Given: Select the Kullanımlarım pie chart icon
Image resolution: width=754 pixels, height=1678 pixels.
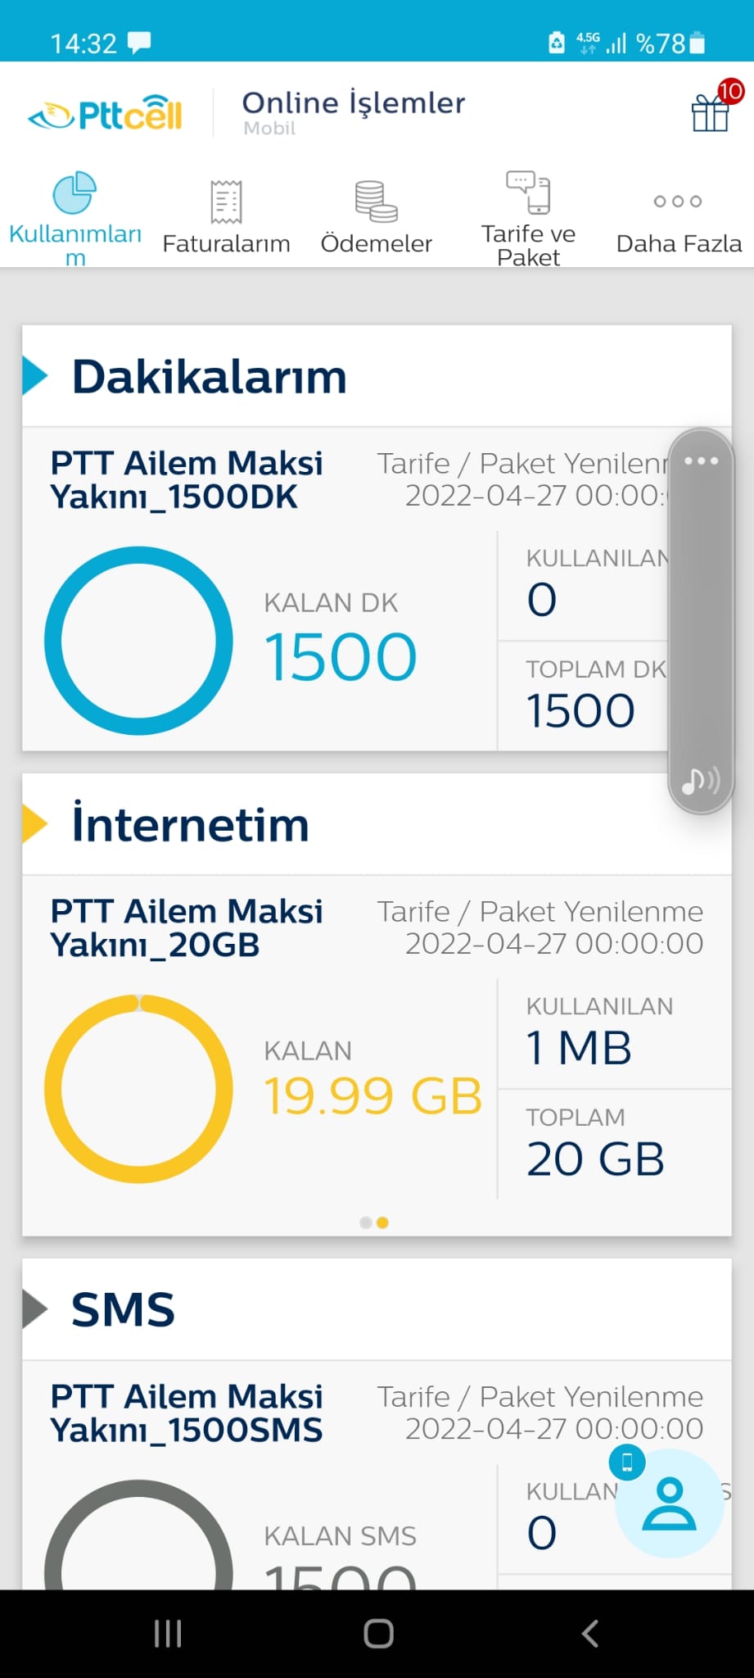Looking at the screenshot, I should 74,193.
